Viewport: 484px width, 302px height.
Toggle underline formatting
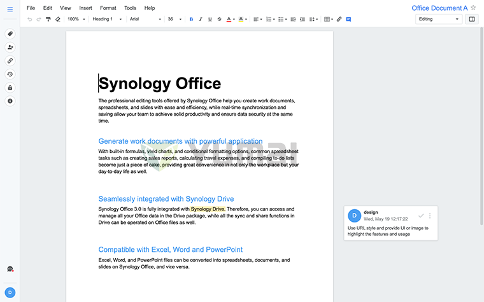(x=210, y=20)
